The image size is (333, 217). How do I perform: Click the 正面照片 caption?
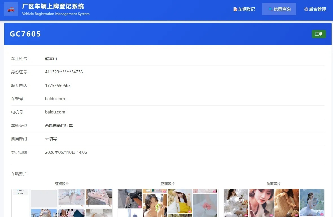pyautogui.click(x=168, y=184)
